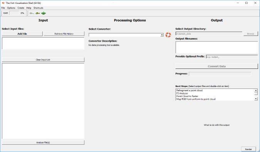Open the File menu
The width and height of the screenshot is (260, 152).
point(3,8)
